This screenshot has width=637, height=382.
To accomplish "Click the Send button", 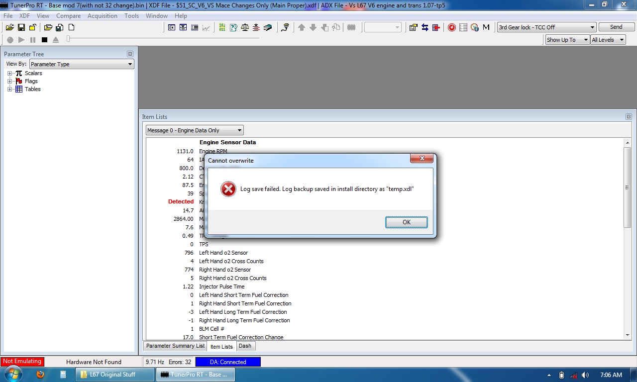I will [x=616, y=27].
